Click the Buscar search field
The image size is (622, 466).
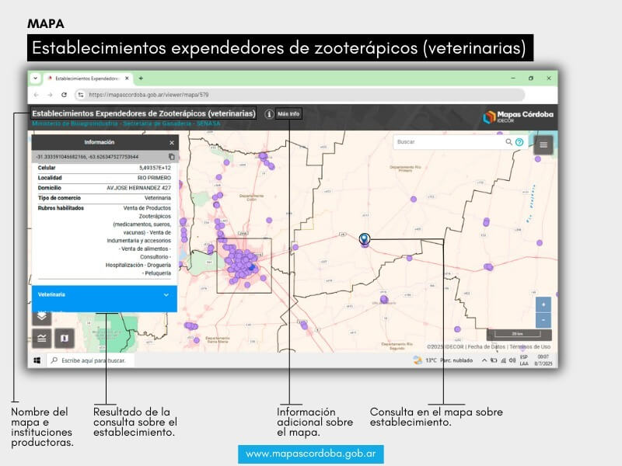447,142
